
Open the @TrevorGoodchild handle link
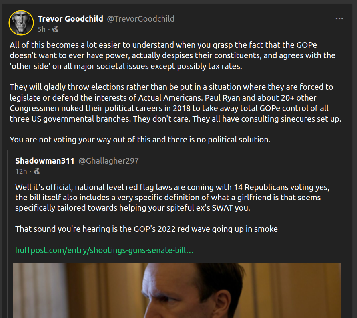pos(140,19)
